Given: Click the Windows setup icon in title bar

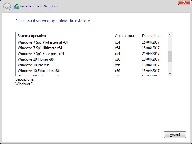Looking at the screenshot, I should [16, 7].
